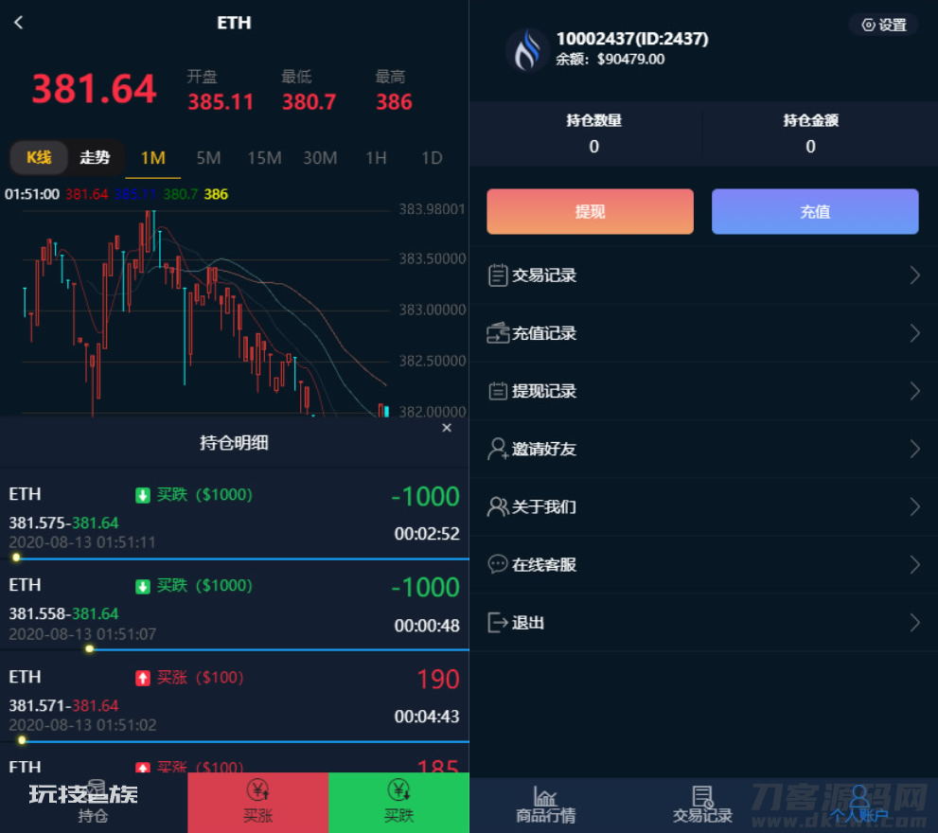Click the red up-arrow icon for the 01:51:02 order

click(x=142, y=678)
